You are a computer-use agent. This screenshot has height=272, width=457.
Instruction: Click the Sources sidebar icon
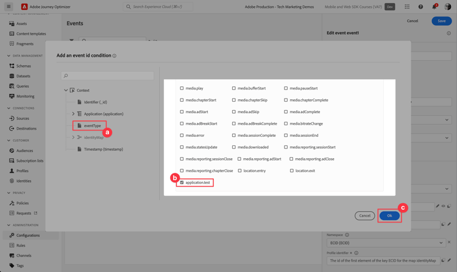[x=12, y=119]
